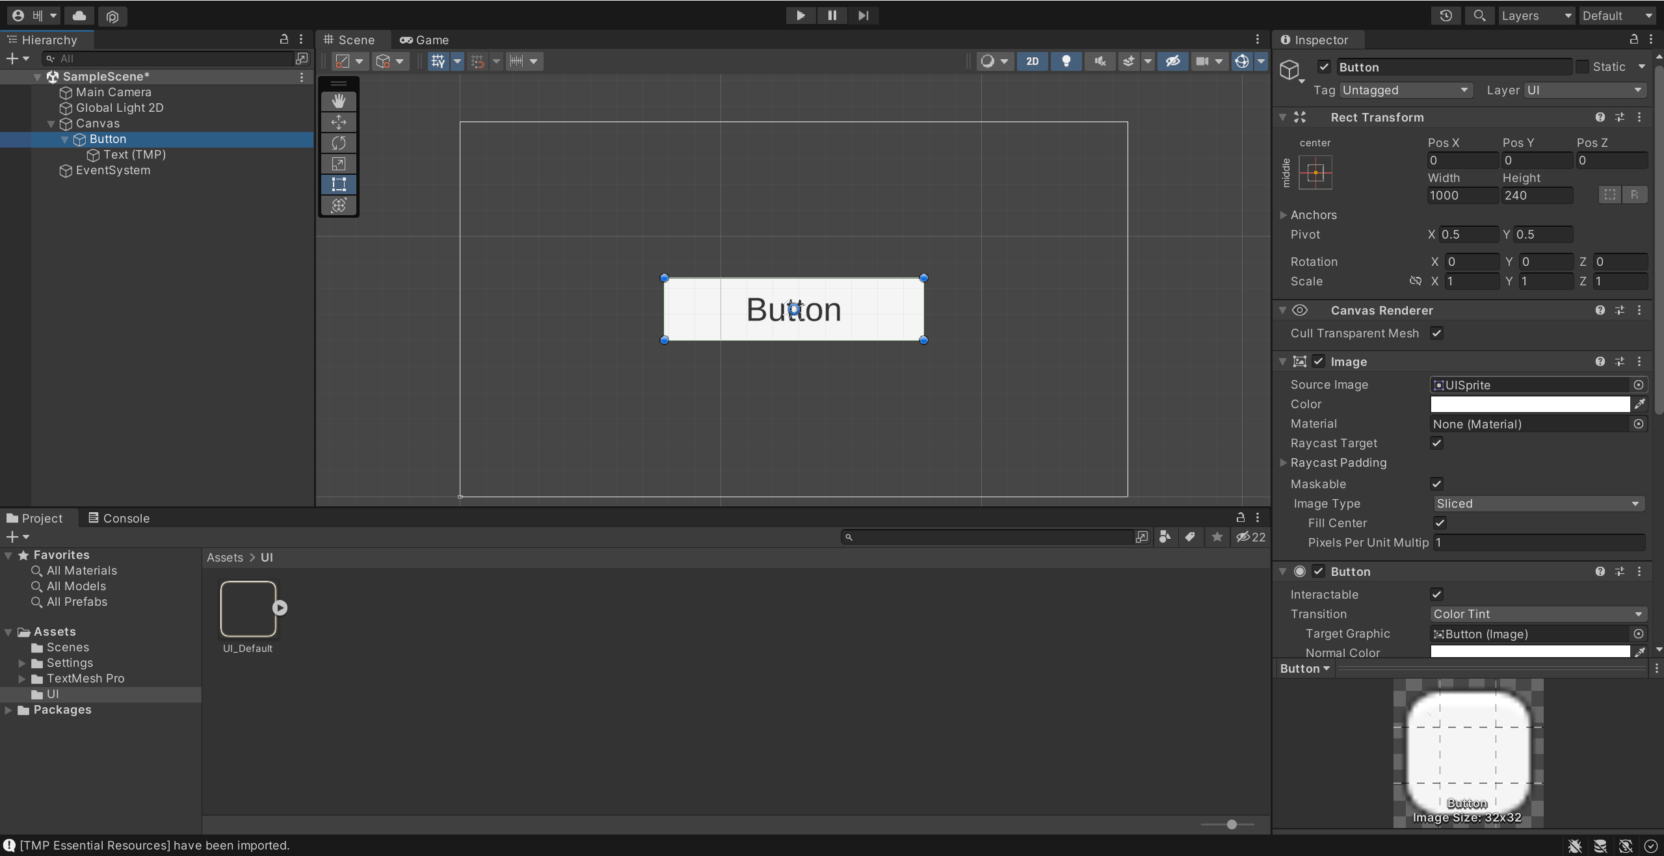Image resolution: width=1664 pixels, height=856 pixels.
Task: Switch to the Game tab
Action: (424, 40)
